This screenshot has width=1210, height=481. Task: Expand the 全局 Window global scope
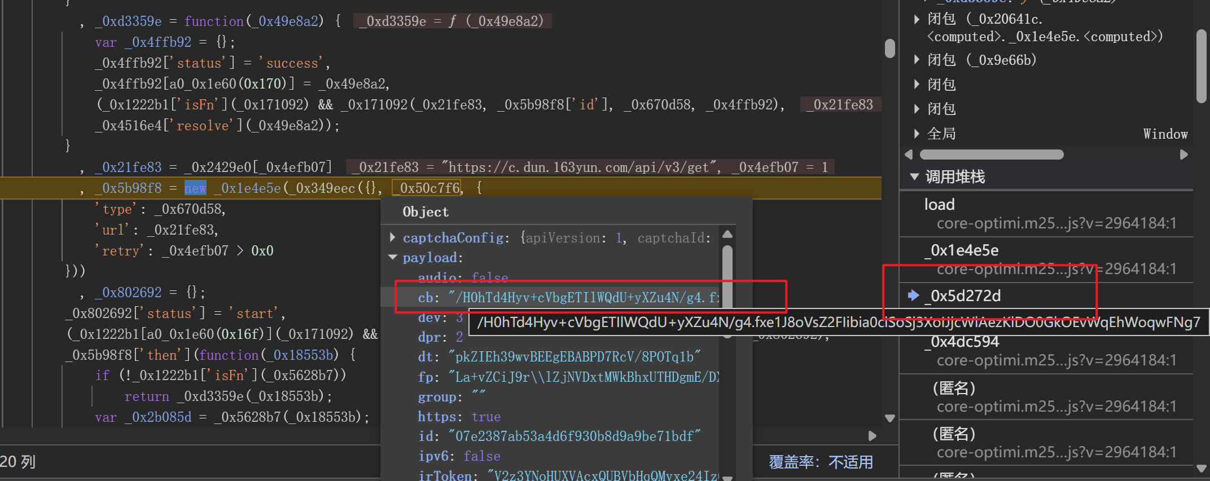(x=917, y=134)
